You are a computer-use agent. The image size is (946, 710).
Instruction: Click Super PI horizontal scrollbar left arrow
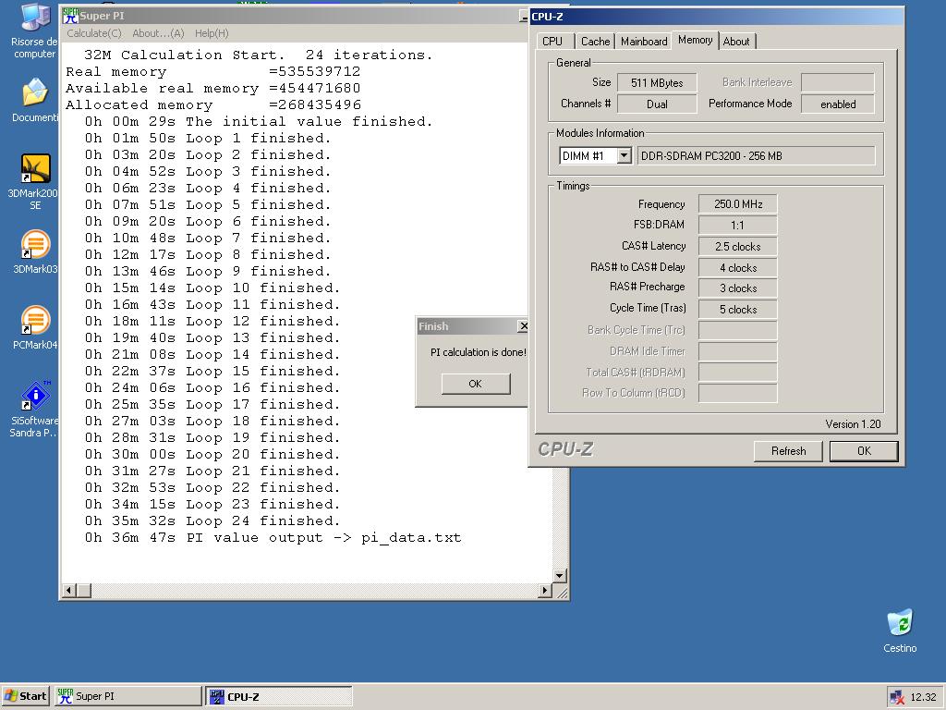point(69,590)
